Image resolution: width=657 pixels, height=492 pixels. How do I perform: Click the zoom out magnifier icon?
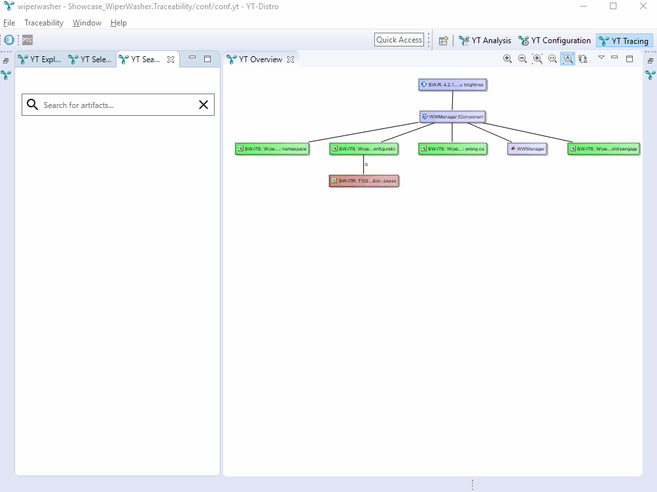[522, 59]
